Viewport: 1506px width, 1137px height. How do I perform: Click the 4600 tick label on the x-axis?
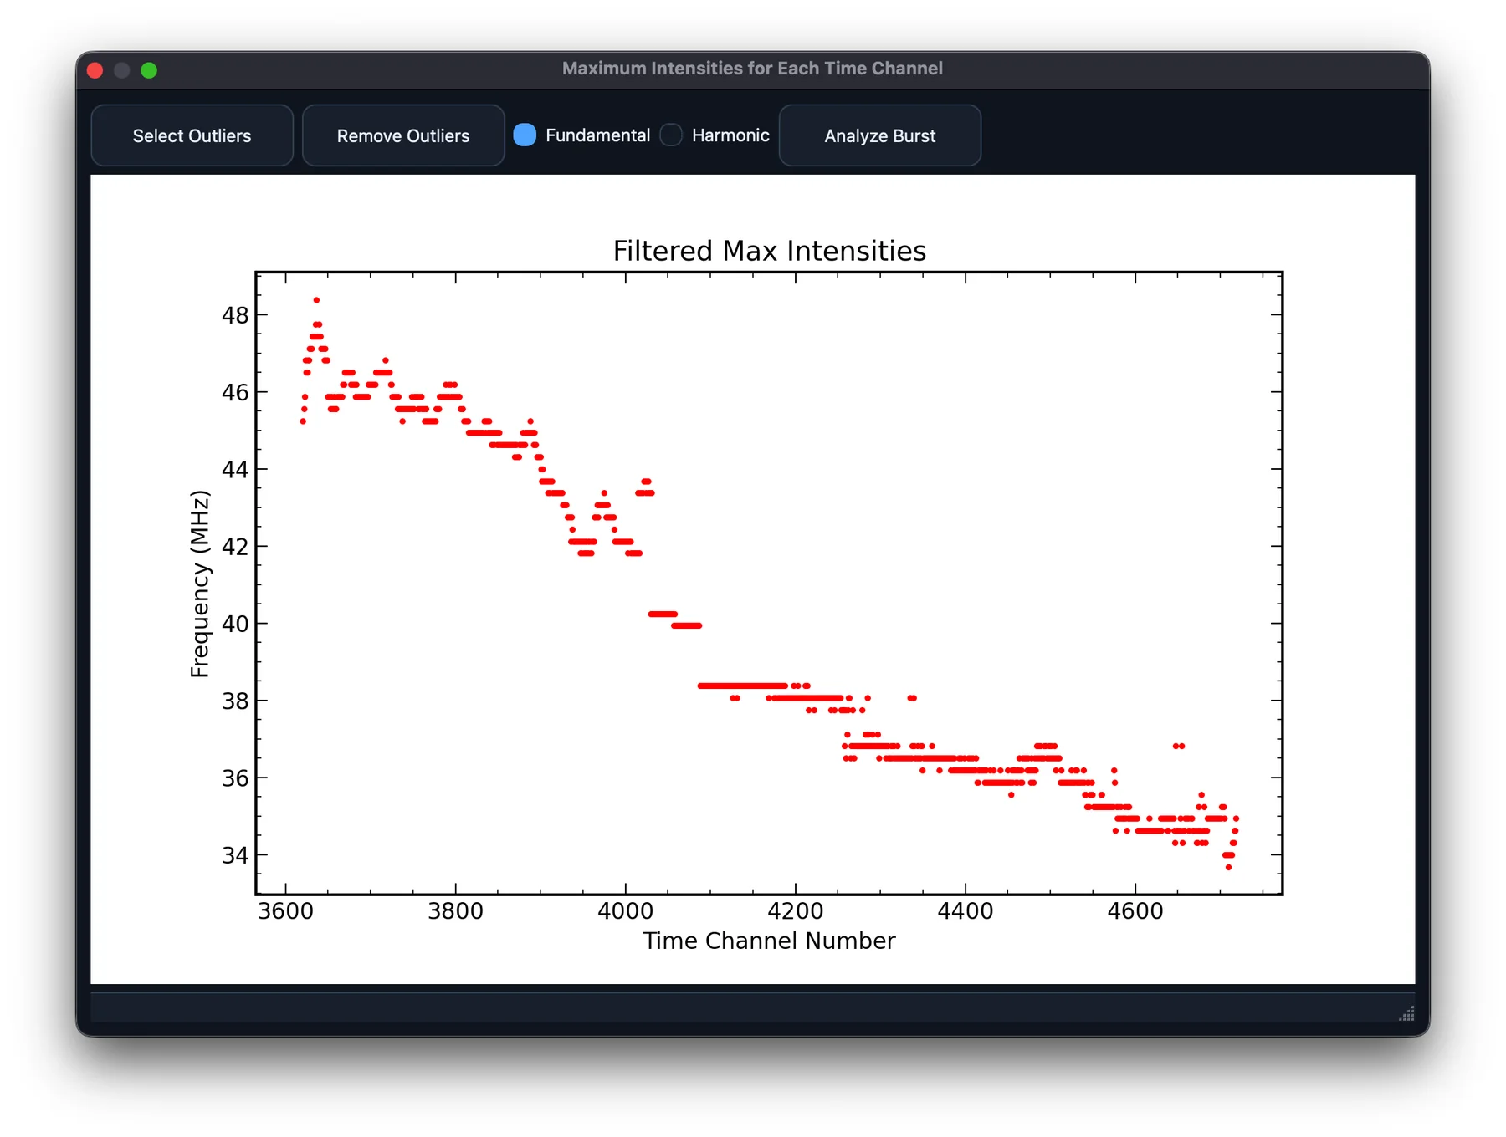(1135, 910)
